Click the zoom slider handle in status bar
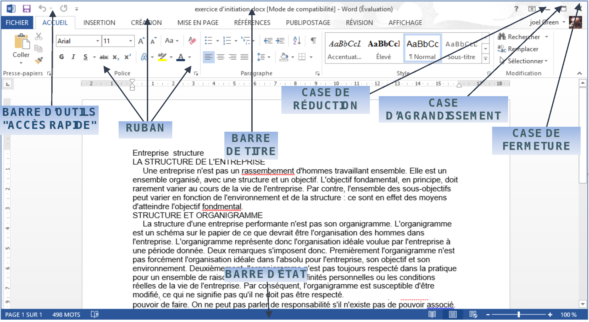Screen dimensions: 589x322 point(519,315)
